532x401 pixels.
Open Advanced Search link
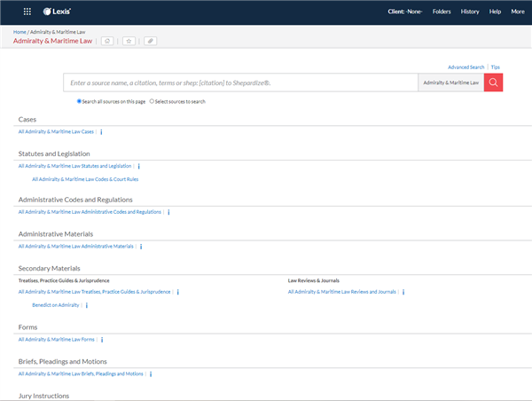[x=465, y=67]
